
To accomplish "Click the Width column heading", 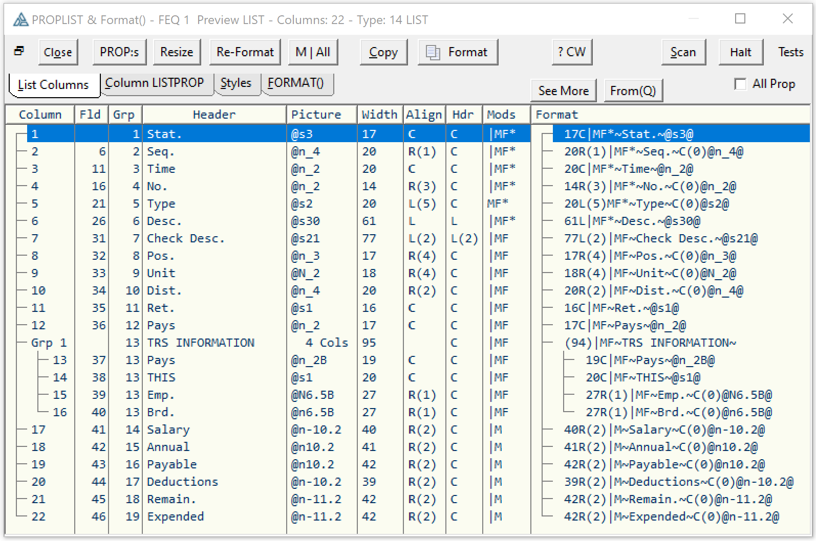I will [x=380, y=115].
